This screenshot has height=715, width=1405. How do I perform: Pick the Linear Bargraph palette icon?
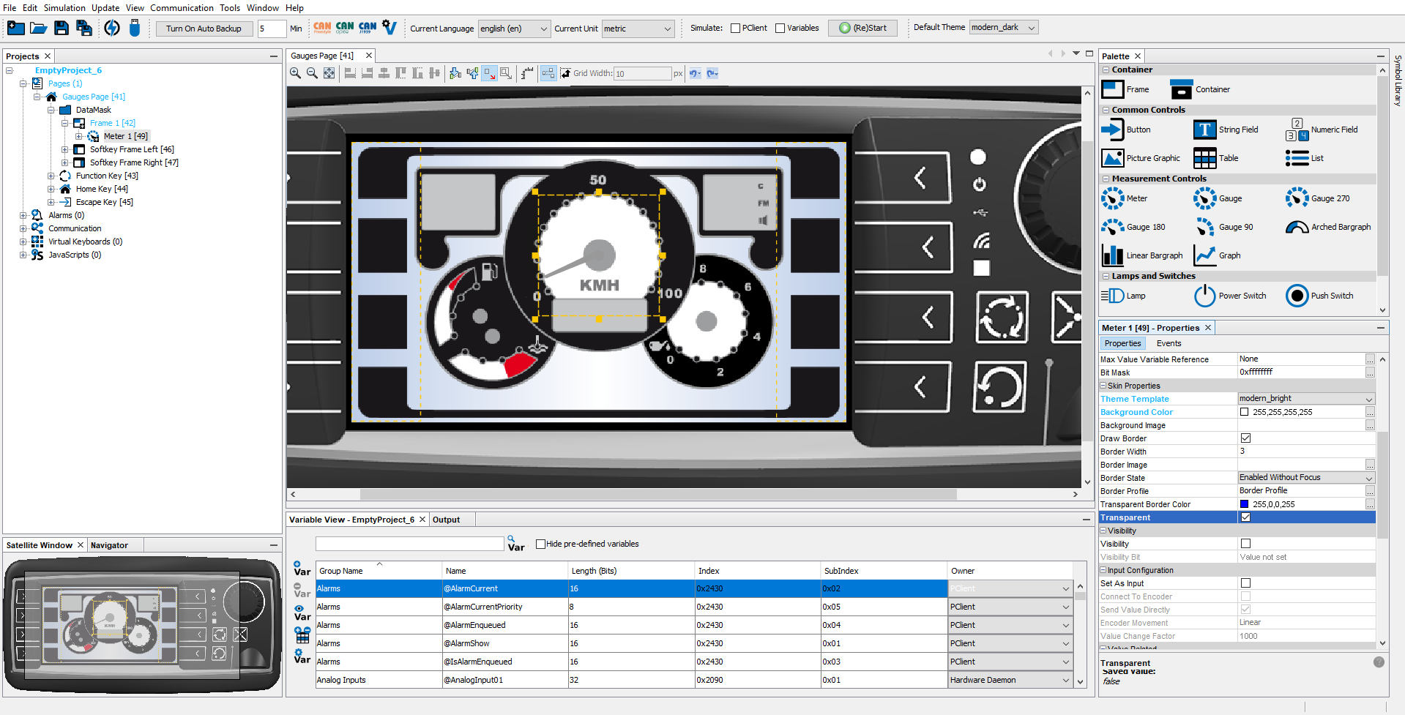[x=1113, y=255]
